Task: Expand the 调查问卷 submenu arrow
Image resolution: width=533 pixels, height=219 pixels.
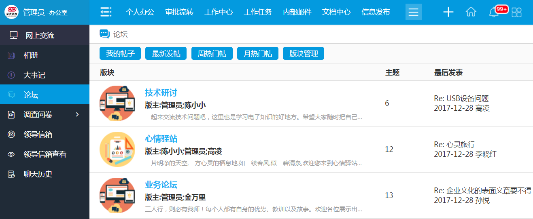Action: click(x=77, y=115)
